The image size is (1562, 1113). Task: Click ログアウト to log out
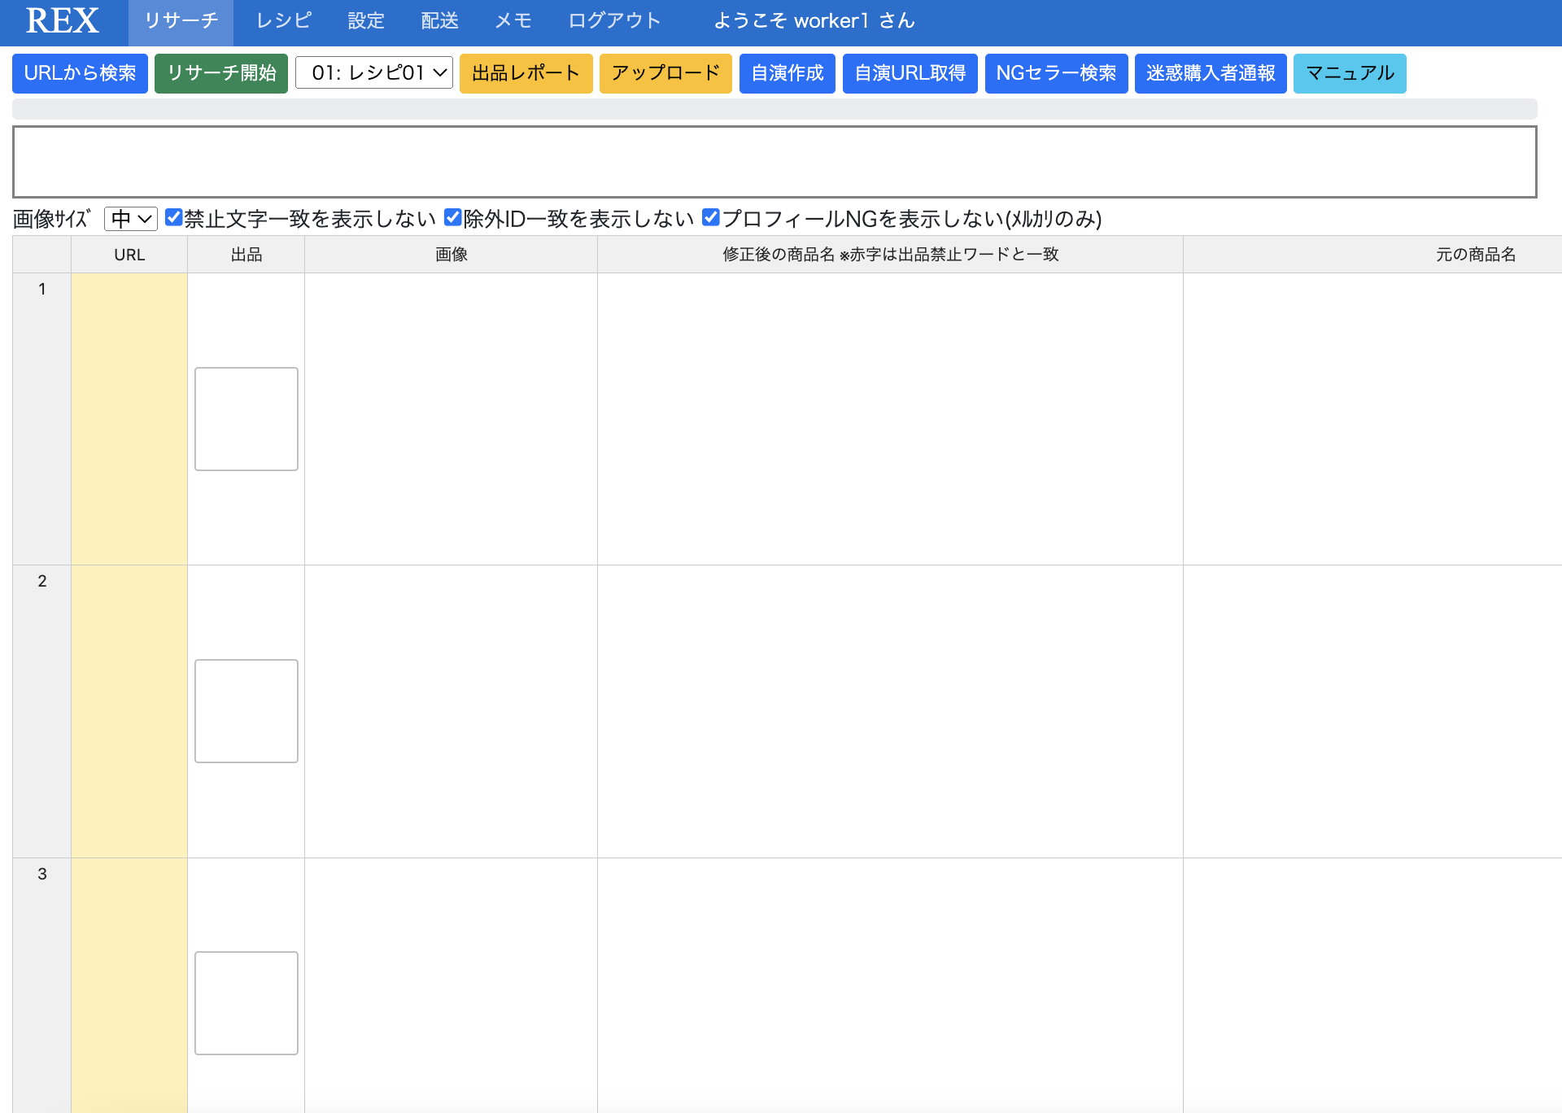click(x=614, y=21)
